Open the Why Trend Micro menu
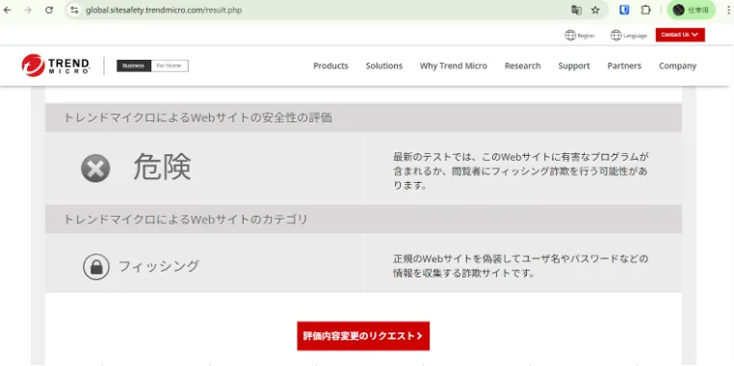This screenshot has width=734, height=366. tap(453, 66)
